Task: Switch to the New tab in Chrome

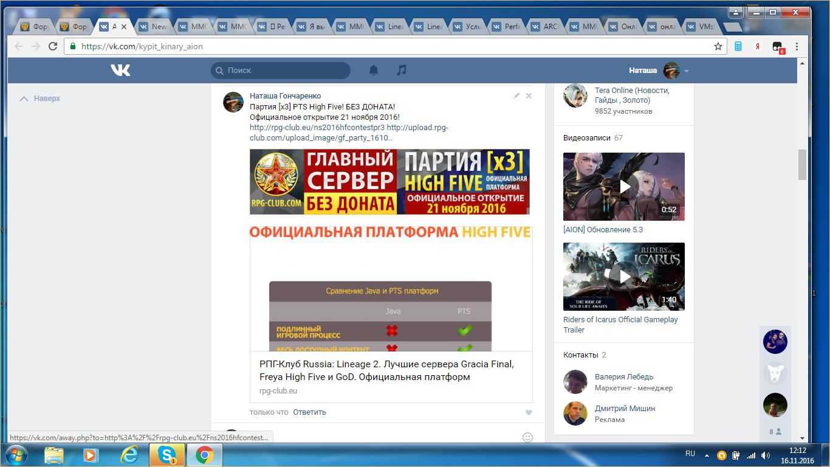Action: (154, 27)
